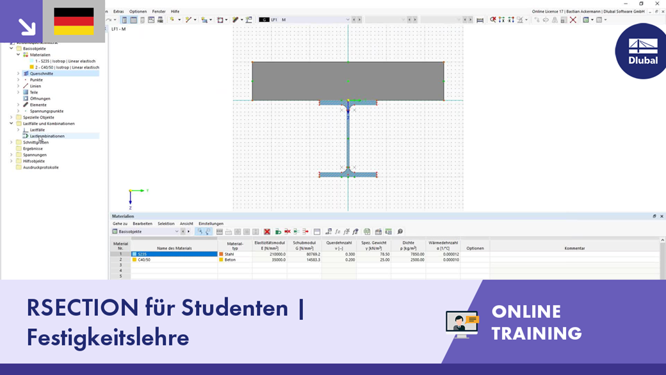
Task: Select Spannungspunkte in the navigator tree
Action: (47, 111)
